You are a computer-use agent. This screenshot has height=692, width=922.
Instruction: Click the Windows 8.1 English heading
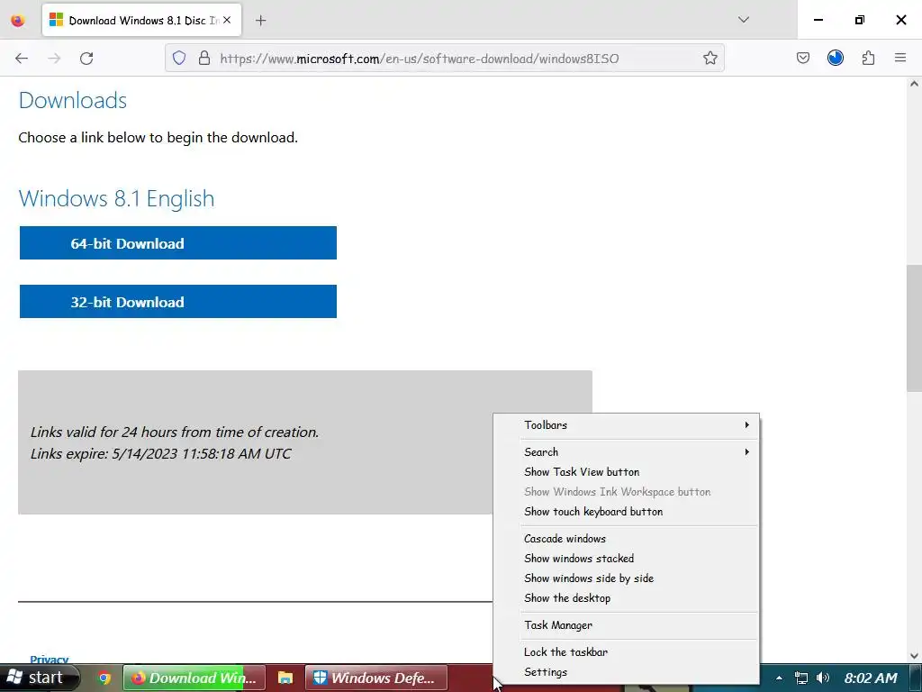coord(116,199)
